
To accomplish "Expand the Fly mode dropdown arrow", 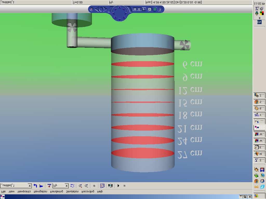I will click(67, 186).
